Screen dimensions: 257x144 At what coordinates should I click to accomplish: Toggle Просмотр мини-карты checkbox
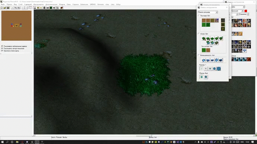(x=2, y=51)
